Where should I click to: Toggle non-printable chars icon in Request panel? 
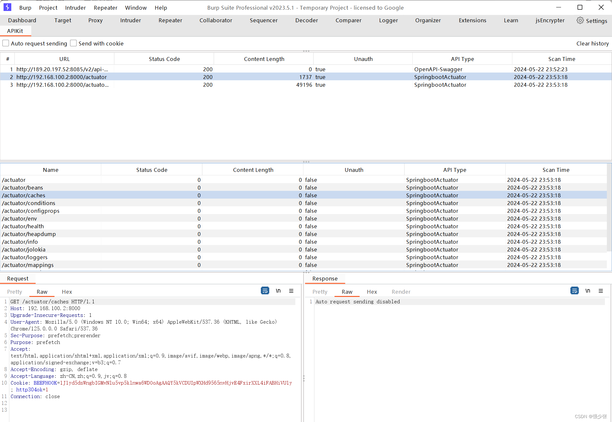point(278,291)
